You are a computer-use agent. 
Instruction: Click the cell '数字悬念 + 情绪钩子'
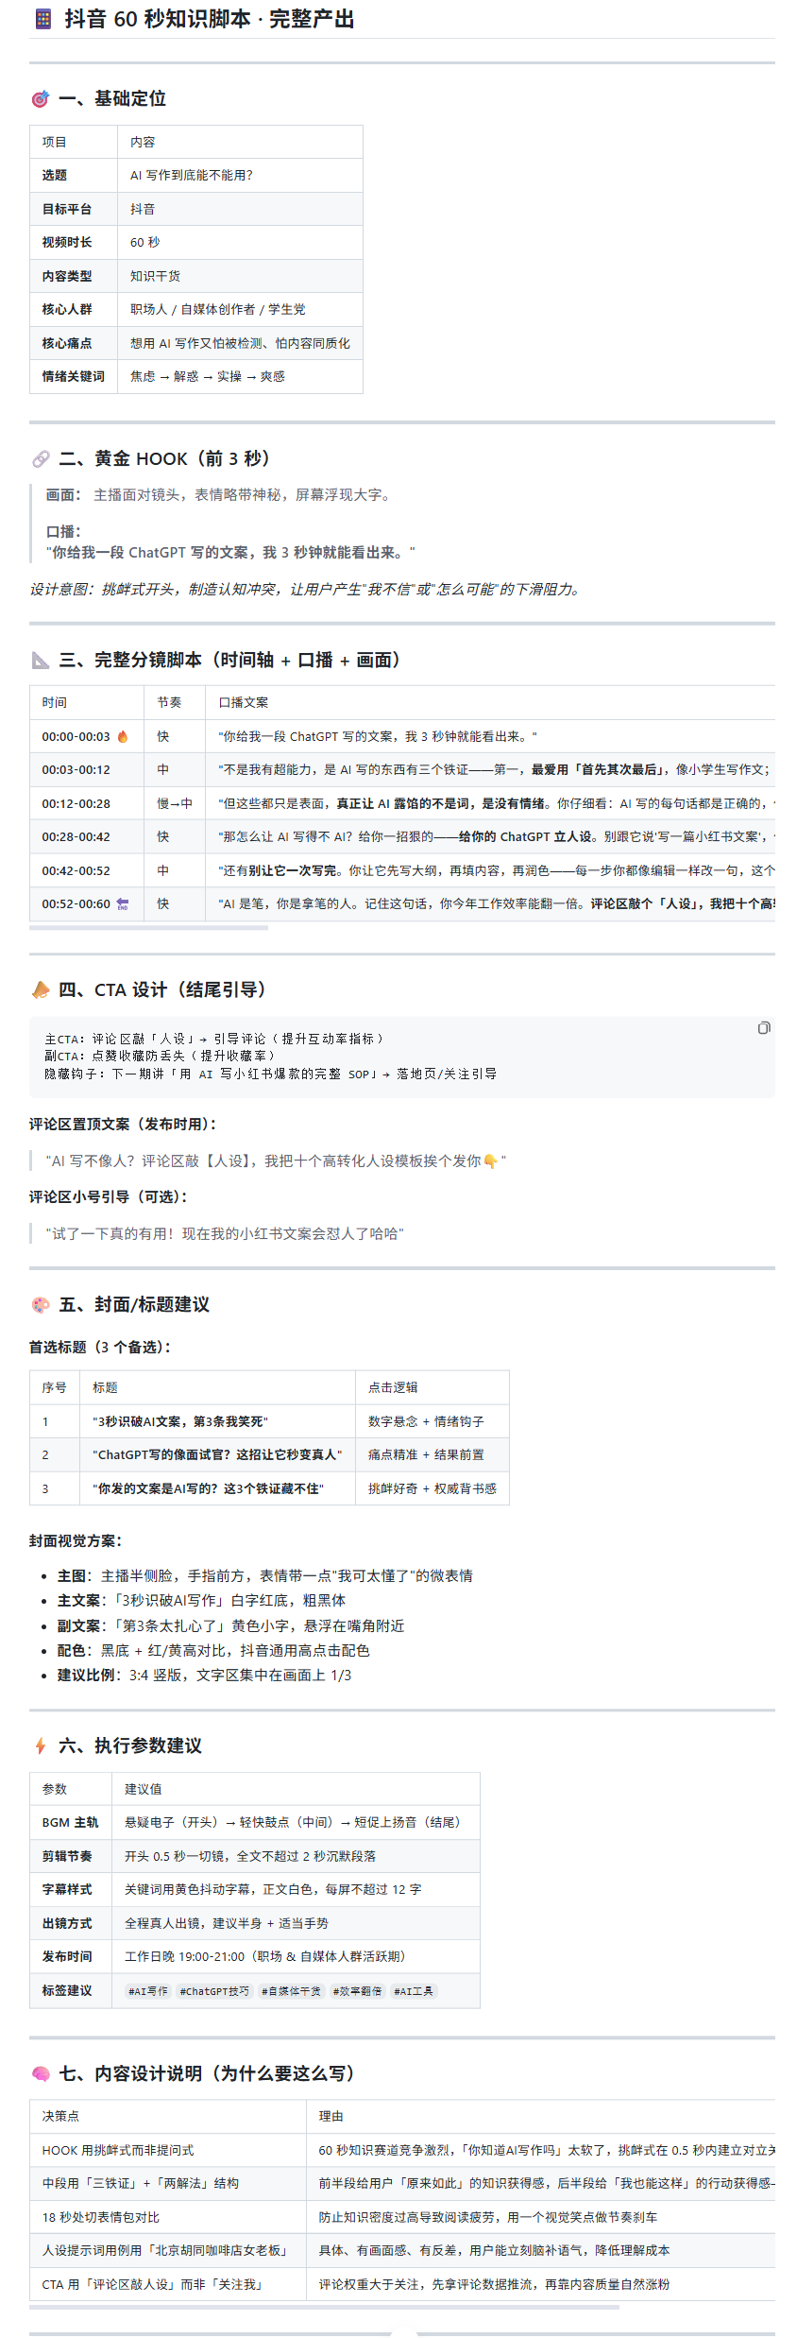click(432, 1421)
